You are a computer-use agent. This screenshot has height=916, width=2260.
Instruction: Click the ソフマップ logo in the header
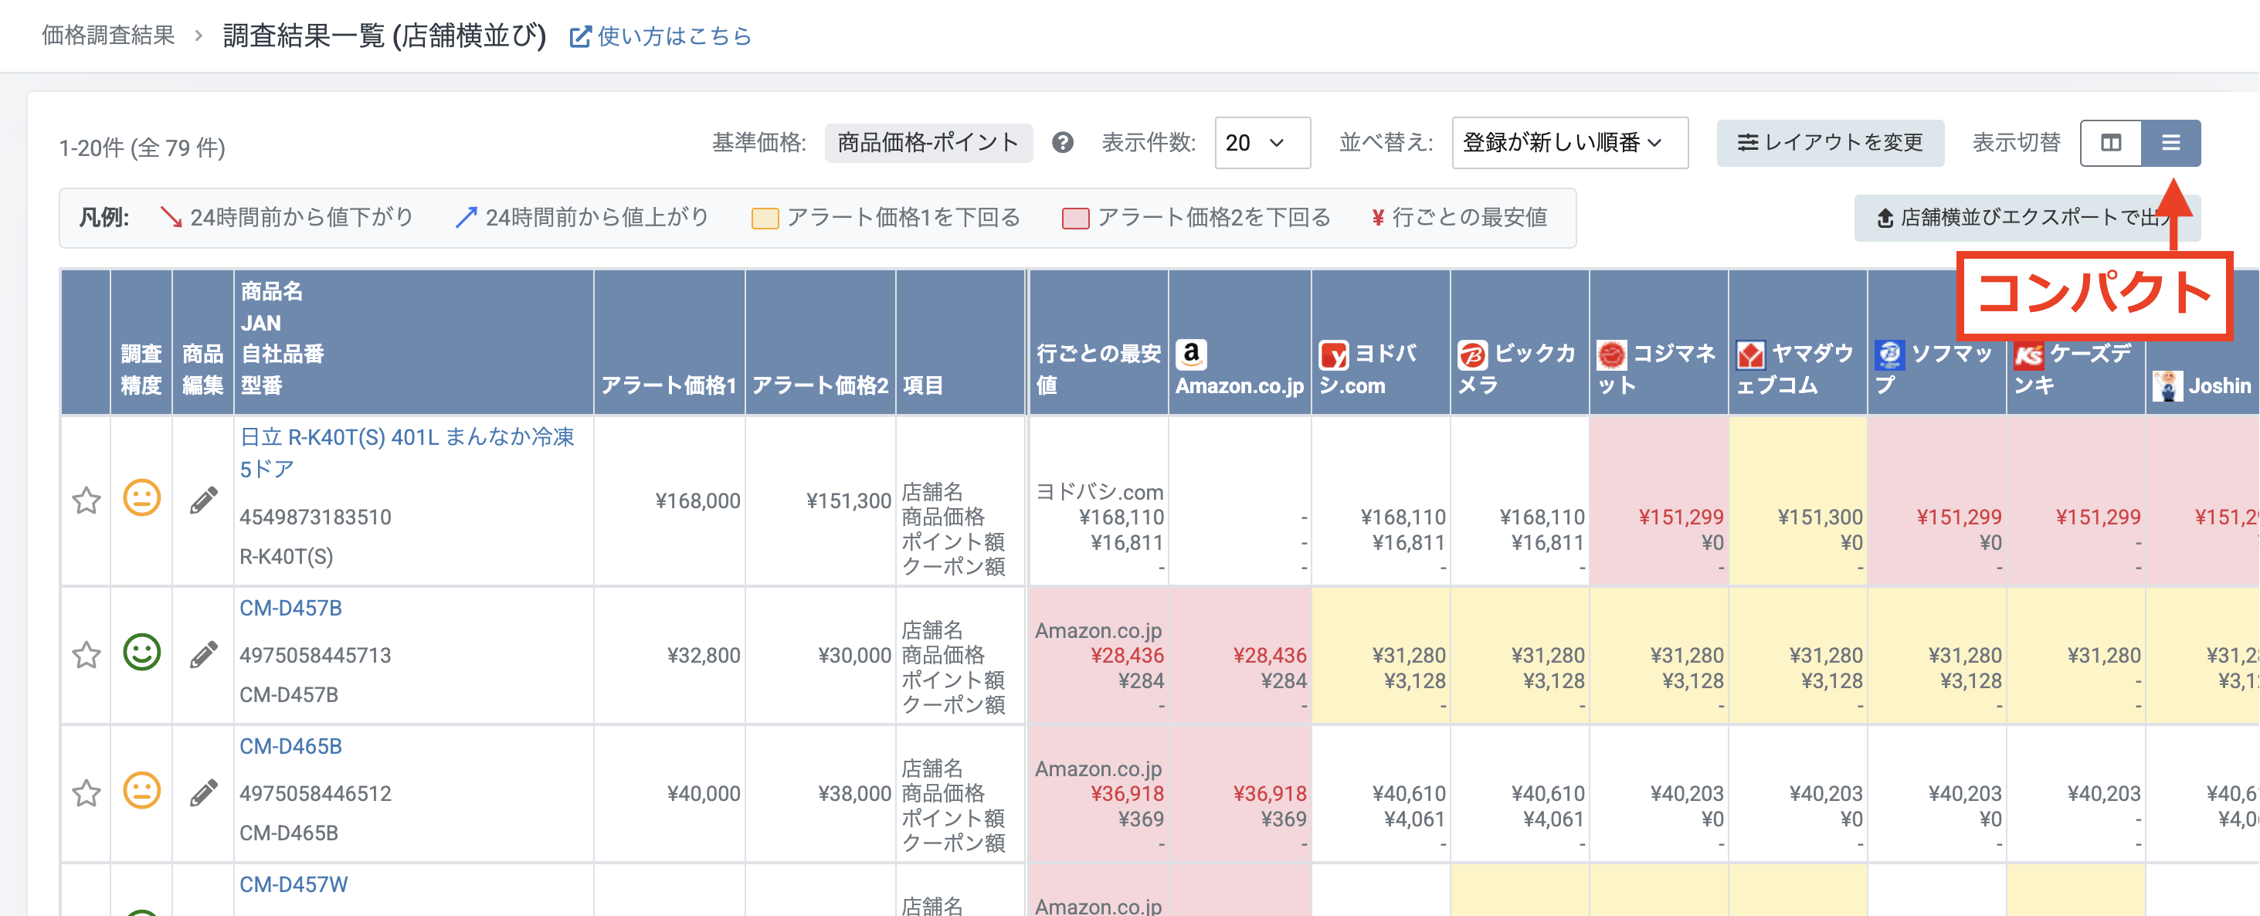pos(1890,355)
